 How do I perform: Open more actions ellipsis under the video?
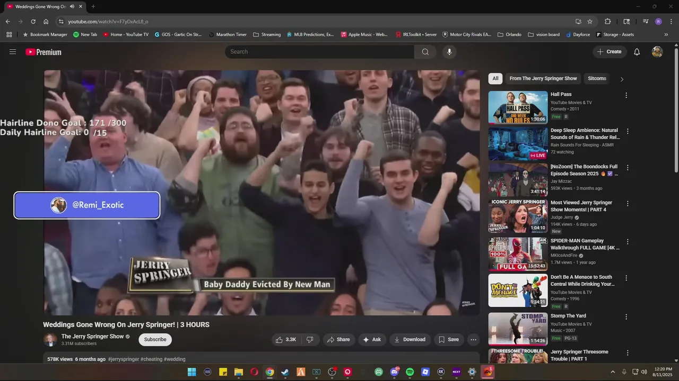474,340
